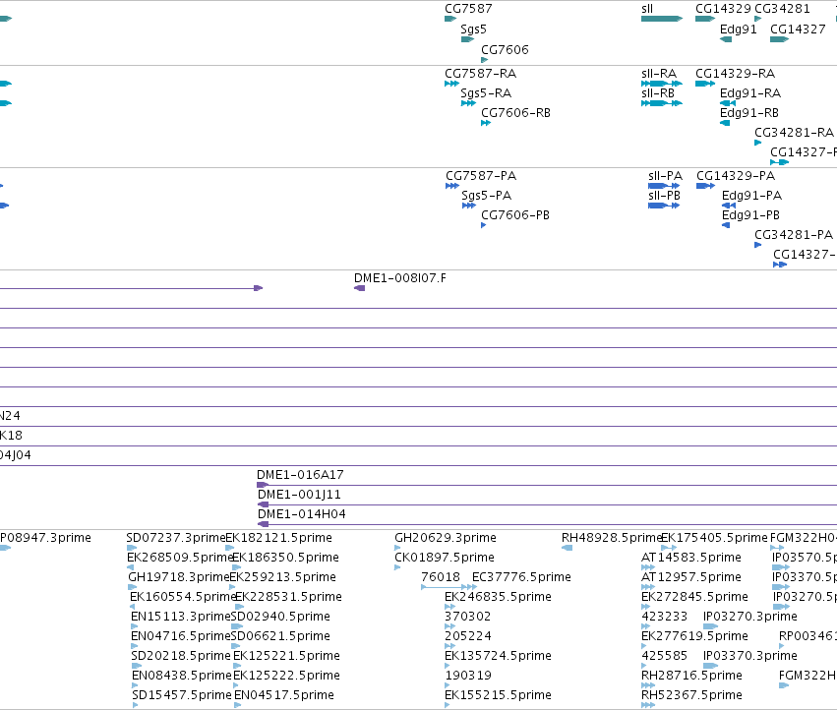Click the CG7587 gene label
The width and height of the screenshot is (837, 710).
468,9
